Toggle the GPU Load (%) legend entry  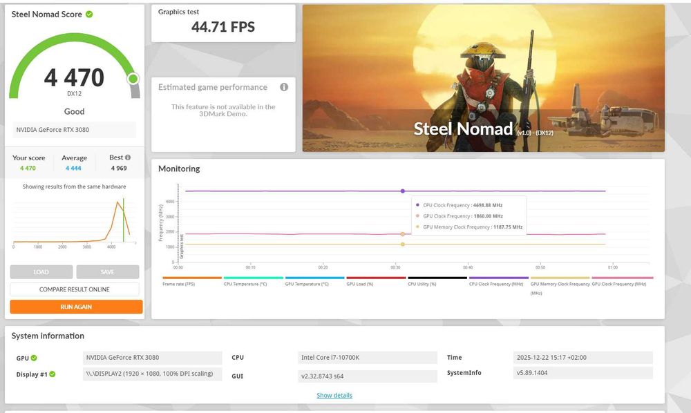click(376, 281)
